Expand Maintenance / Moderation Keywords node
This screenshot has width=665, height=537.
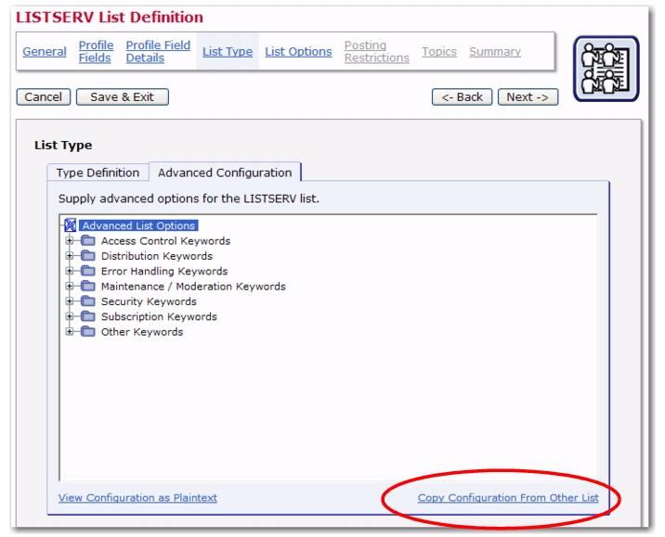click(x=70, y=286)
